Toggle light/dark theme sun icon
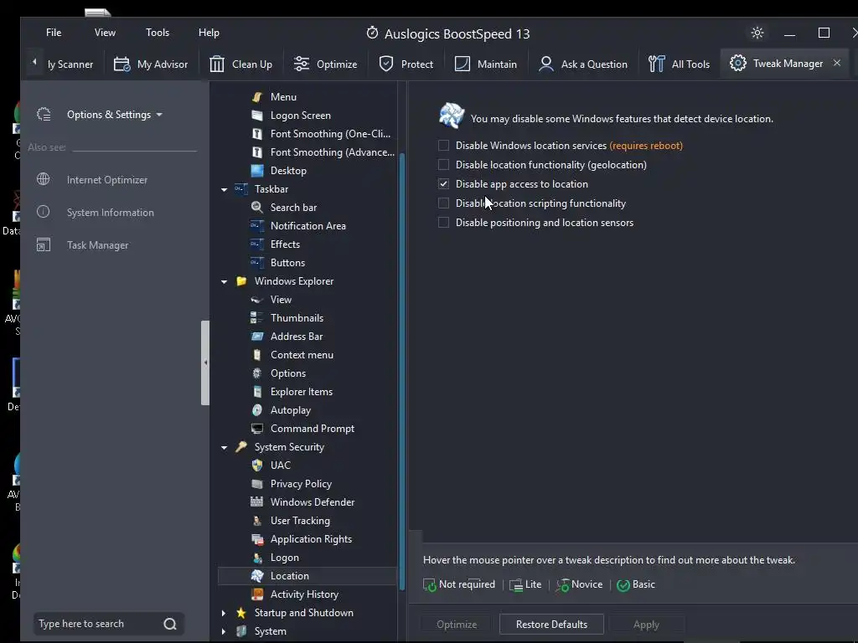Screen dimensions: 858x643 pyautogui.click(x=757, y=33)
